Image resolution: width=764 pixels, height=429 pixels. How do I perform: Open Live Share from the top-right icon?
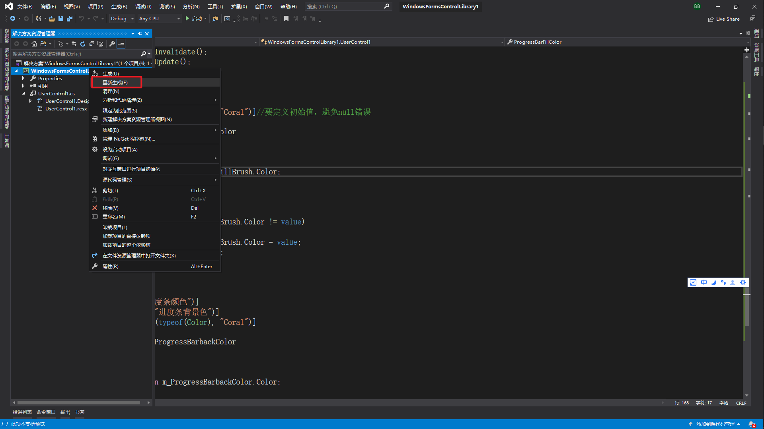(723, 19)
